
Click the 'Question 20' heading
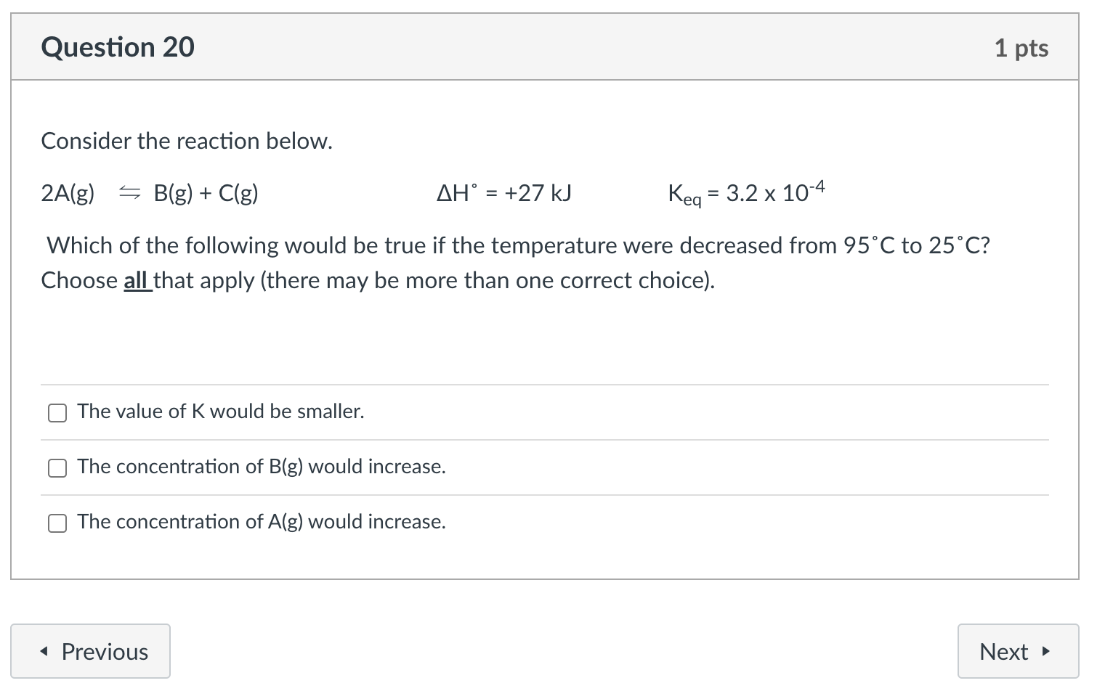118,47
